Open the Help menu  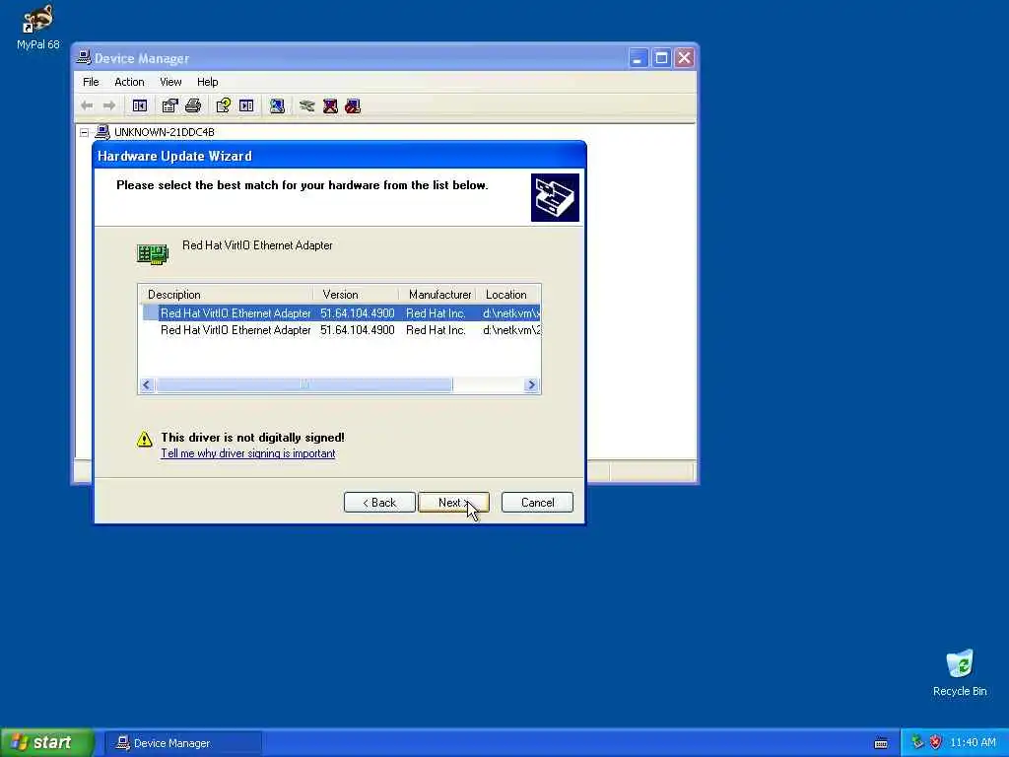[x=207, y=82]
